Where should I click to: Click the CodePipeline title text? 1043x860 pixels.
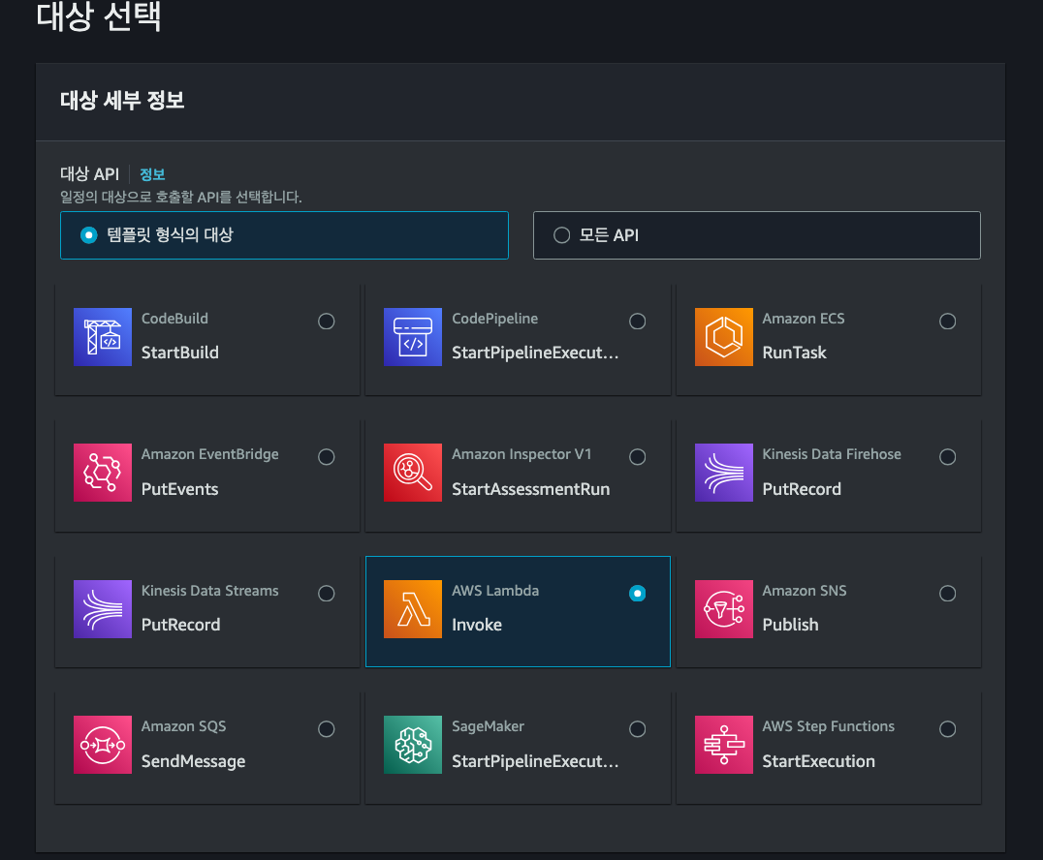[x=495, y=319]
